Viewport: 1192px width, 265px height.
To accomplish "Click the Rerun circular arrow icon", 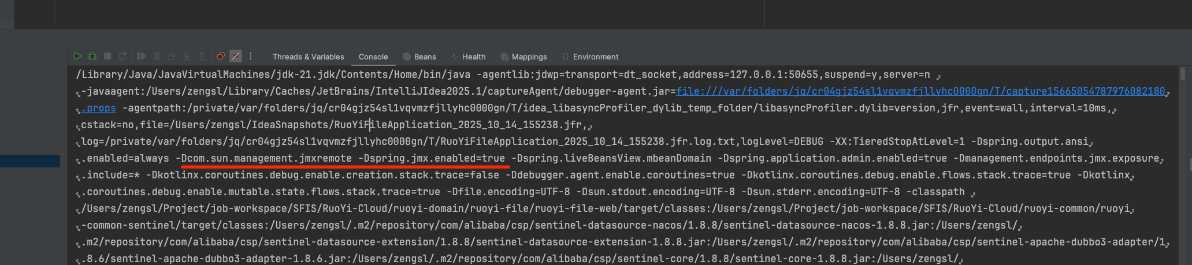I will [x=122, y=57].
